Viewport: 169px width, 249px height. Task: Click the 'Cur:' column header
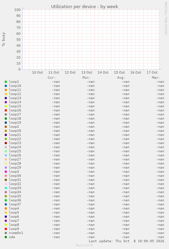[x=52, y=78]
